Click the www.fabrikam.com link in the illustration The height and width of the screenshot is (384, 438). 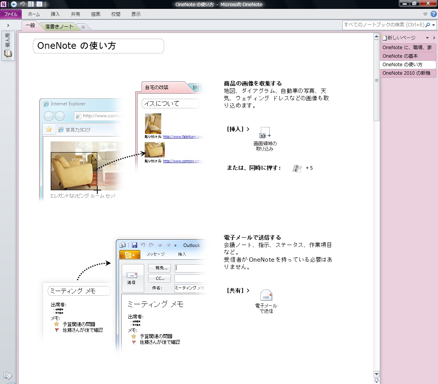tap(183, 137)
